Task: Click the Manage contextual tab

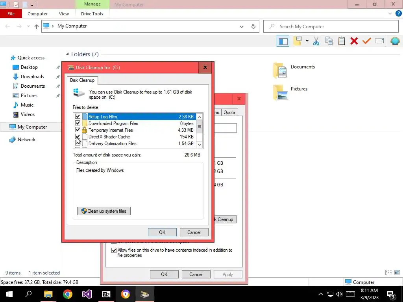Action: point(92,4)
